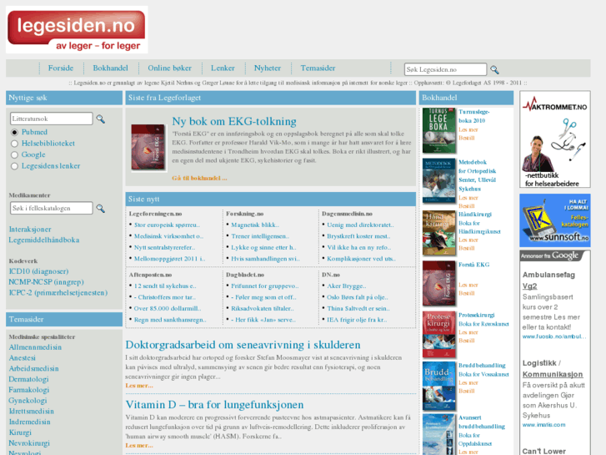Open the Turnuslegeboka cover thumbnail
Image resolution: width=606 pixels, height=455 pixels.
coord(439,130)
